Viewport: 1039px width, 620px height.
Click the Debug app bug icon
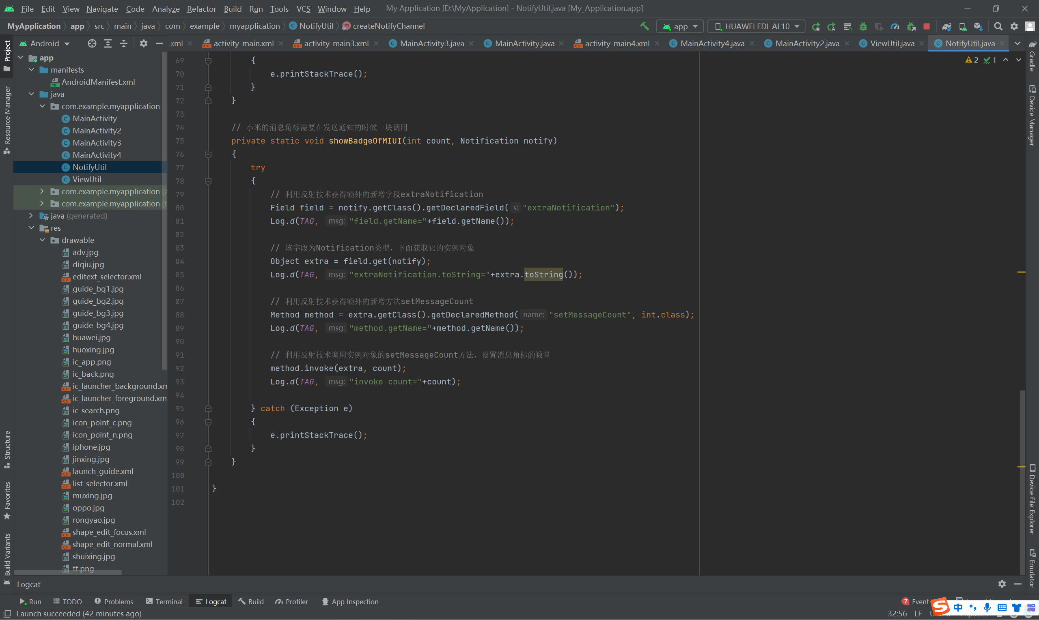[x=863, y=26]
